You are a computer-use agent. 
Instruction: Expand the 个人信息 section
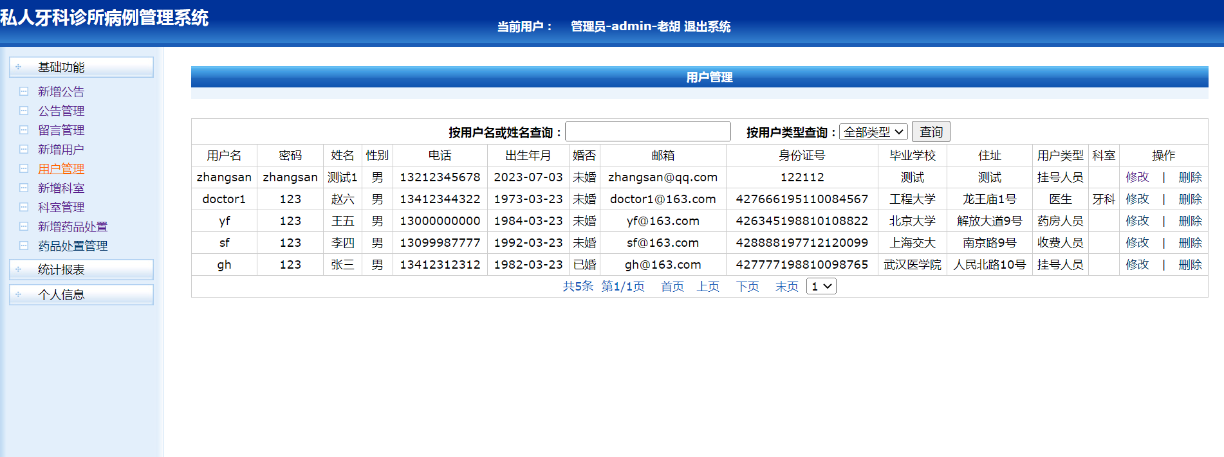81,294
